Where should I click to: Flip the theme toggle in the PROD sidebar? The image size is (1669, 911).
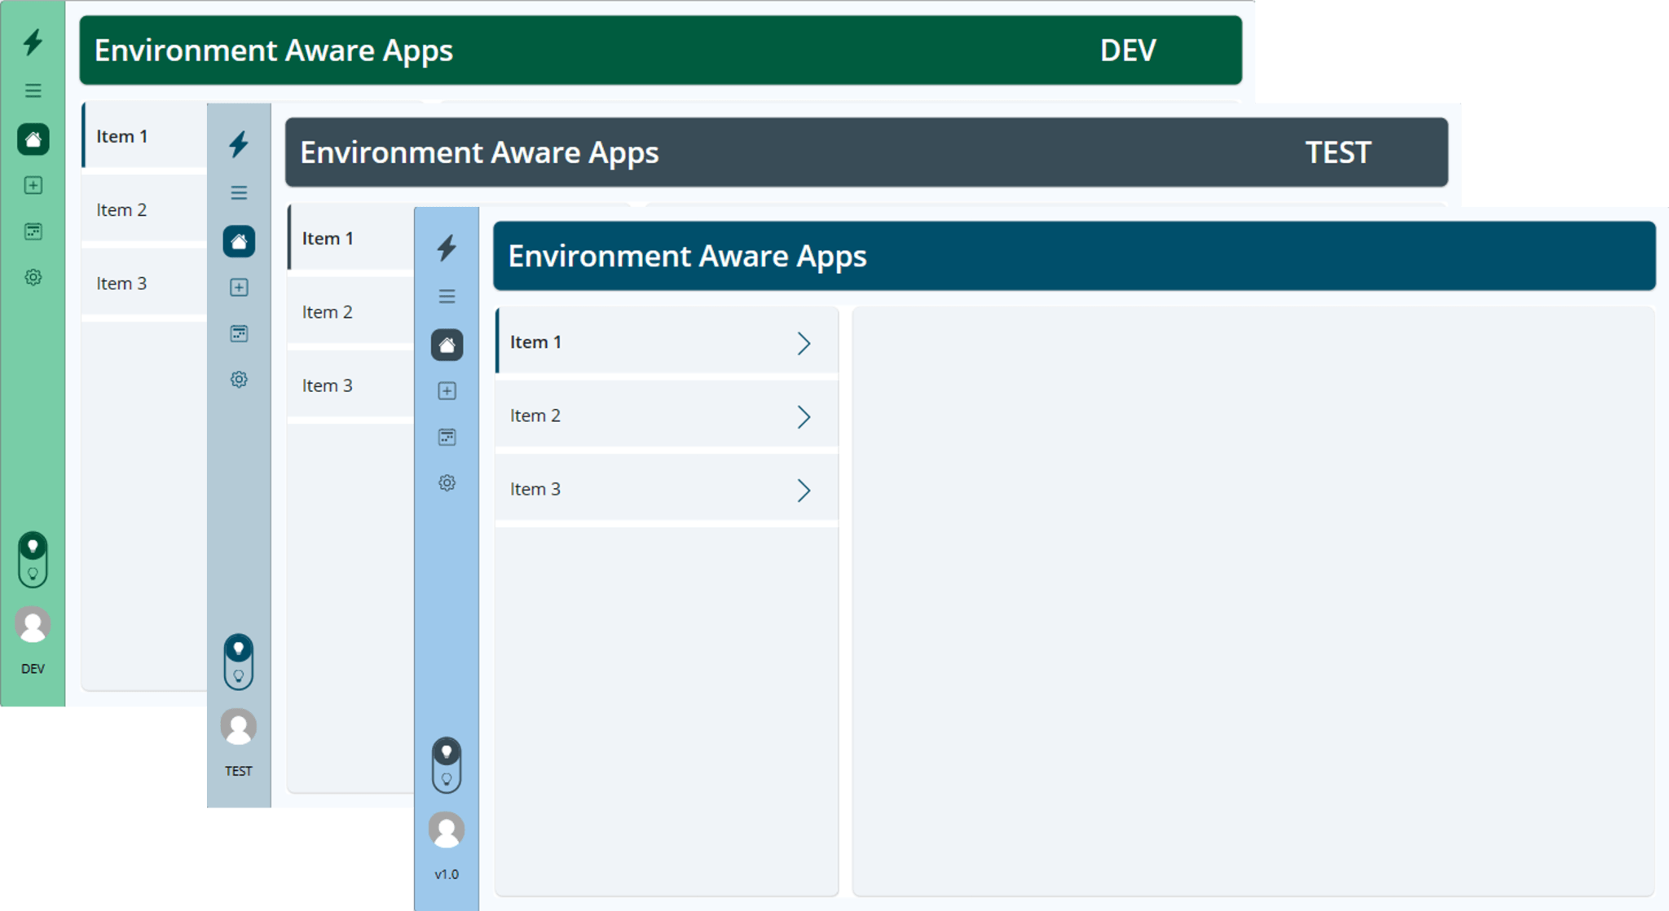(x=447, y=766)
